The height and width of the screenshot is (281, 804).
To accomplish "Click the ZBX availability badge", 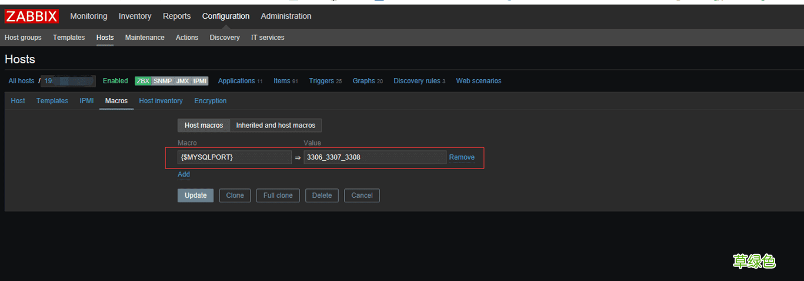I will 143,81.
